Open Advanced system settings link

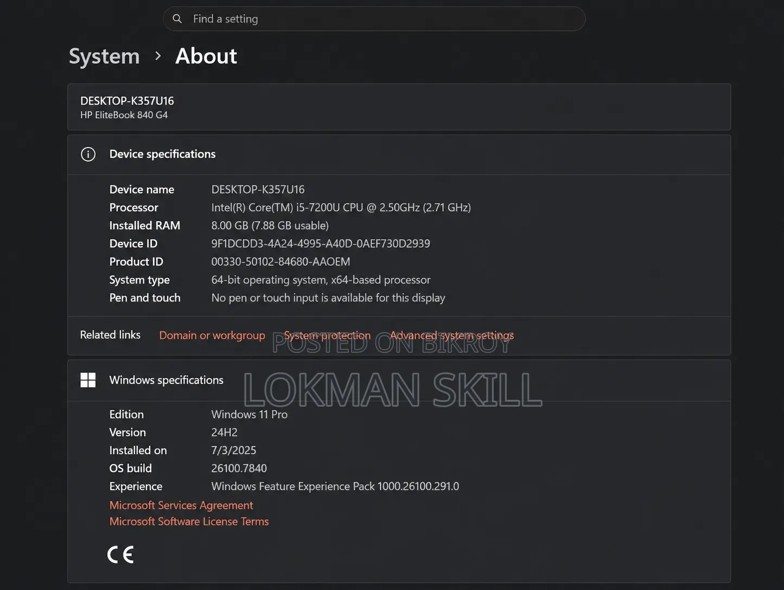pyautogui.click(x=452, y=335)
